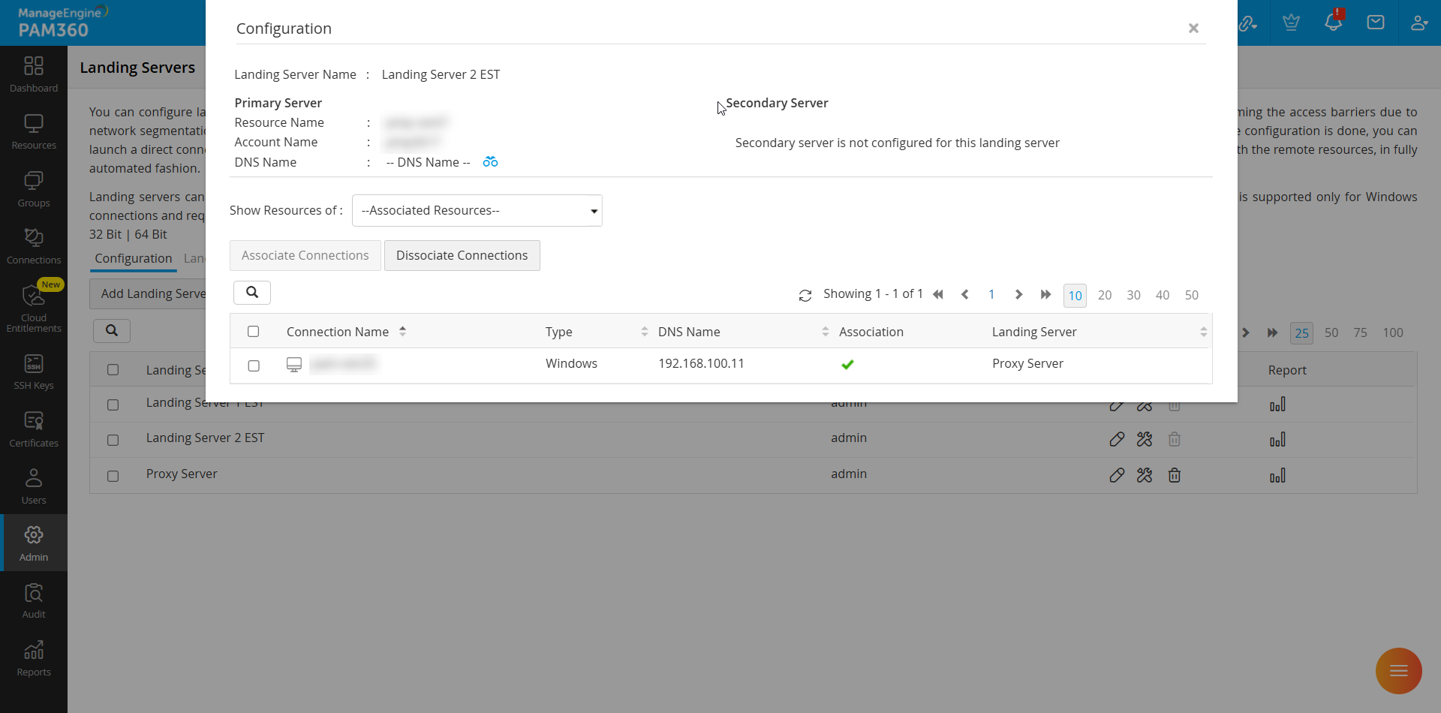Open the SSH Keys section
Screen dimensions: 1441x713
pyautogui.click(x=33, y=370)
